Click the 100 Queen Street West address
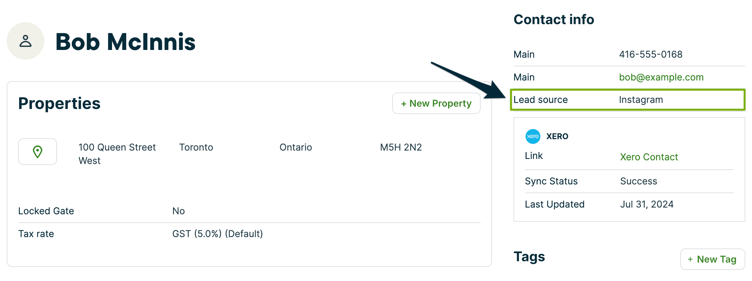The width and height of the screenshot is (752, 281). 117,154
